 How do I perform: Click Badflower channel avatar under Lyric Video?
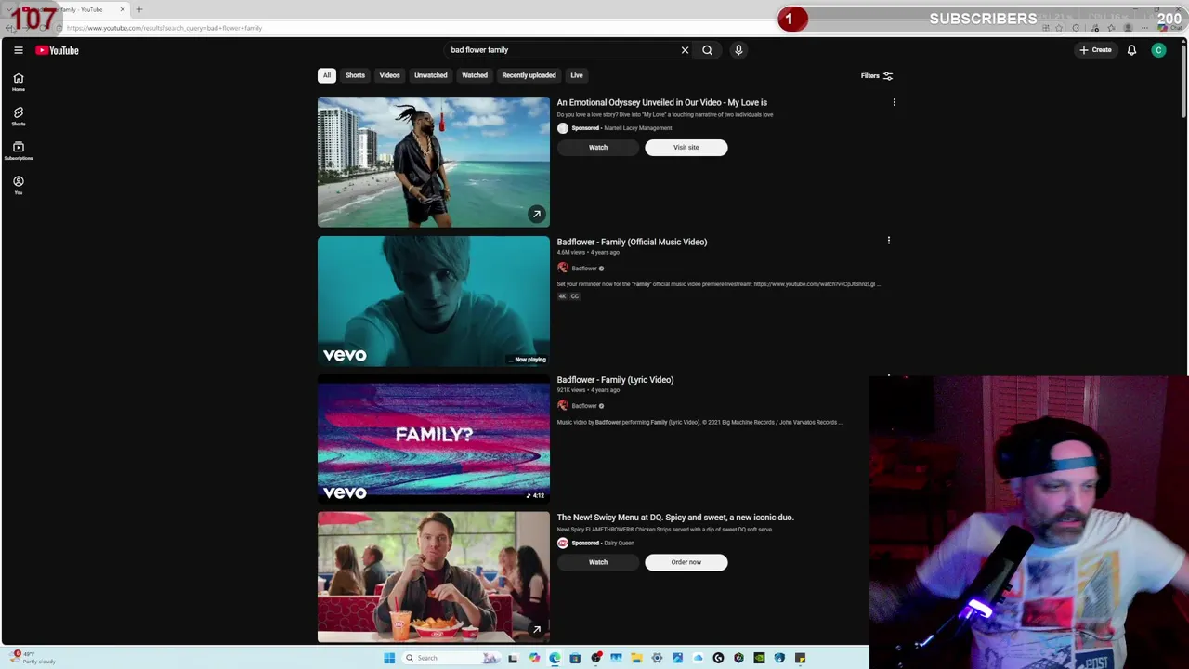[562, 405]
